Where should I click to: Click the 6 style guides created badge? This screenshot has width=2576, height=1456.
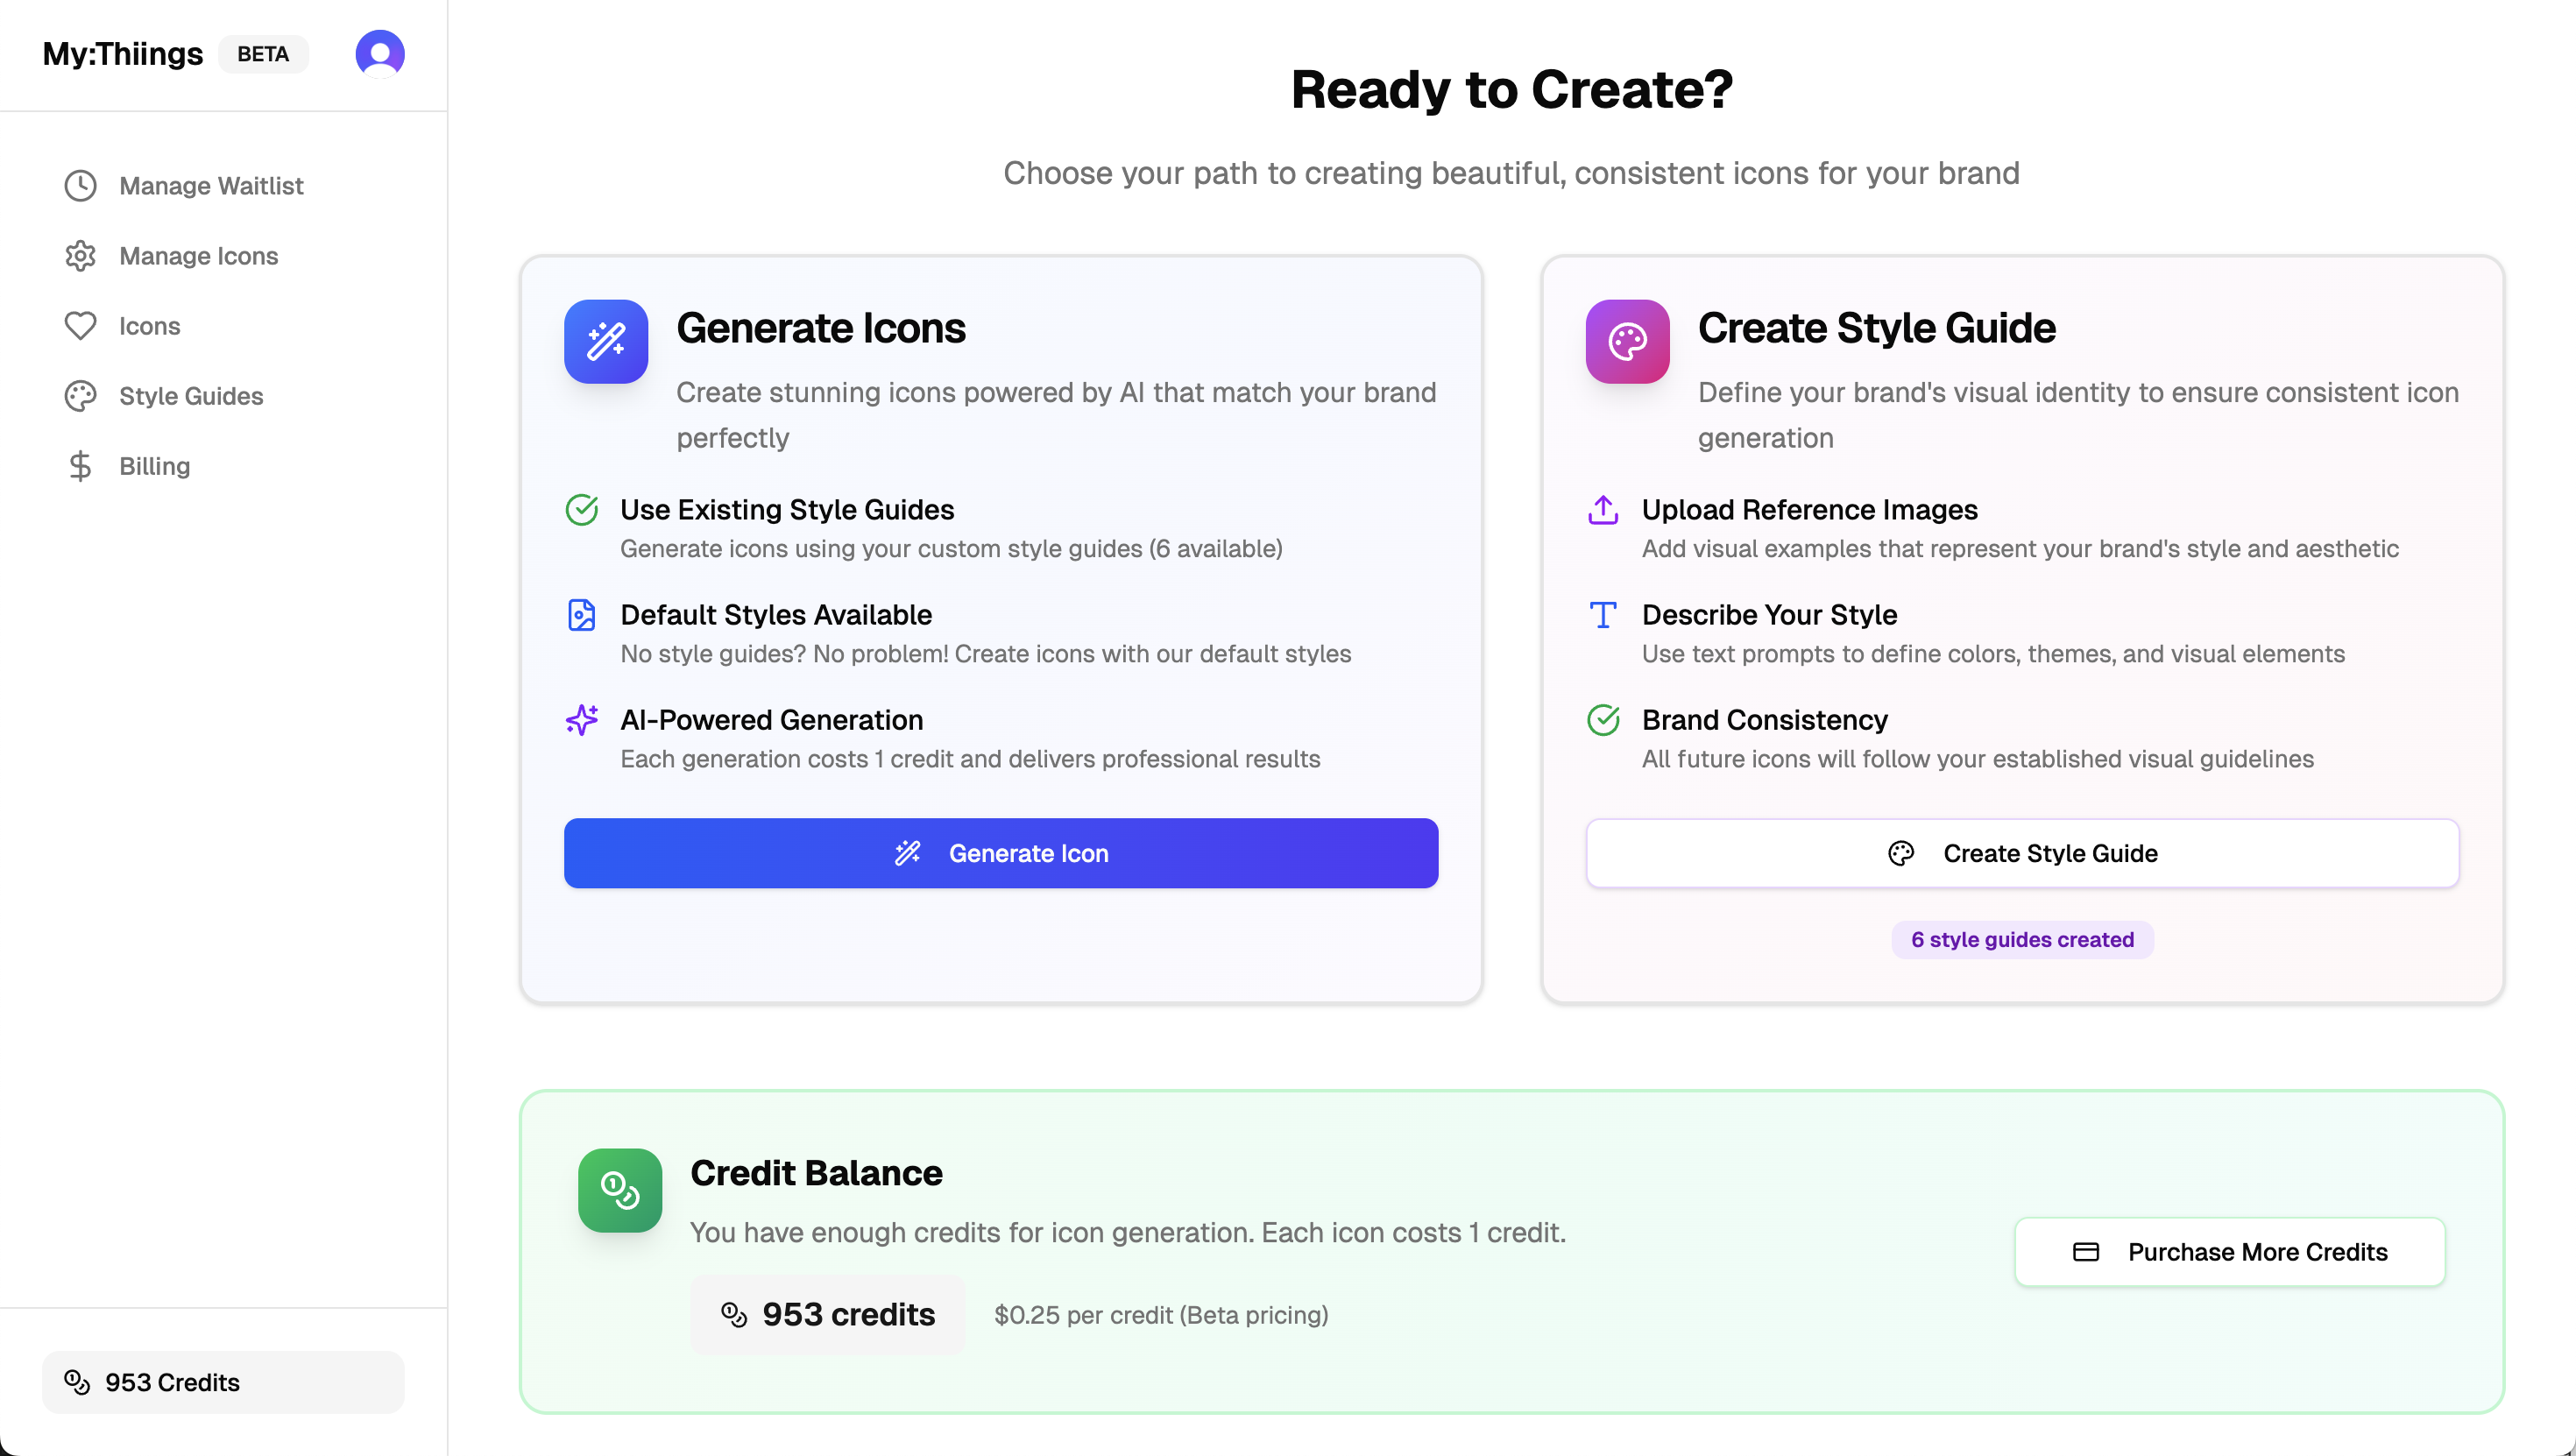coord(2022,940)
